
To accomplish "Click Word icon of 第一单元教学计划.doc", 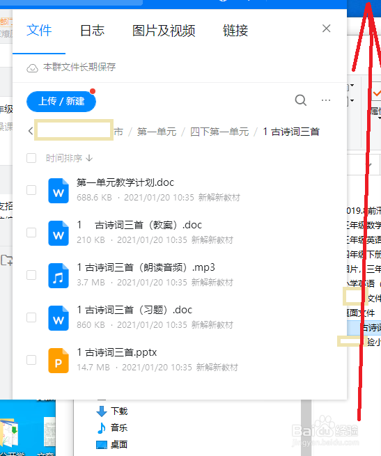I will point(59,191).
